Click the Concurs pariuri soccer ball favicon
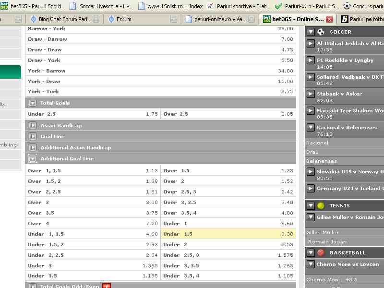This screenshot has width=384, height=288. (347, 6)
